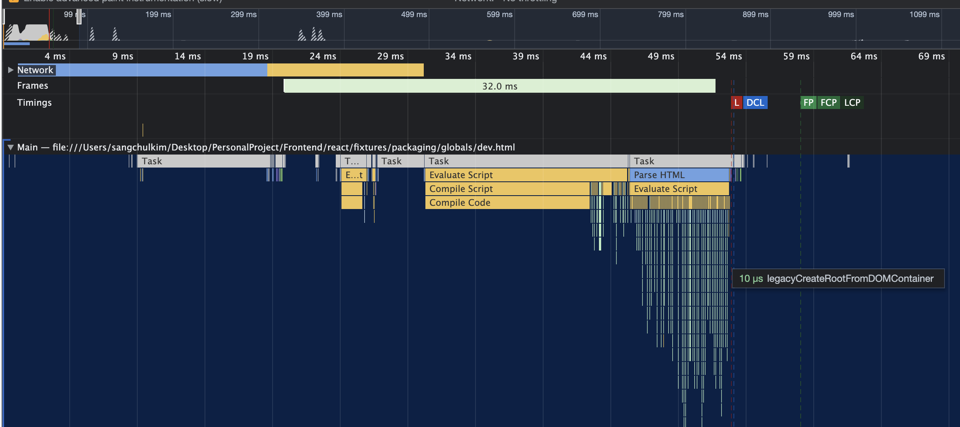The height and width of the screenshot is (427, 960).
Task: Click the DCL timing marker
Action: click(x=755, y=102)
